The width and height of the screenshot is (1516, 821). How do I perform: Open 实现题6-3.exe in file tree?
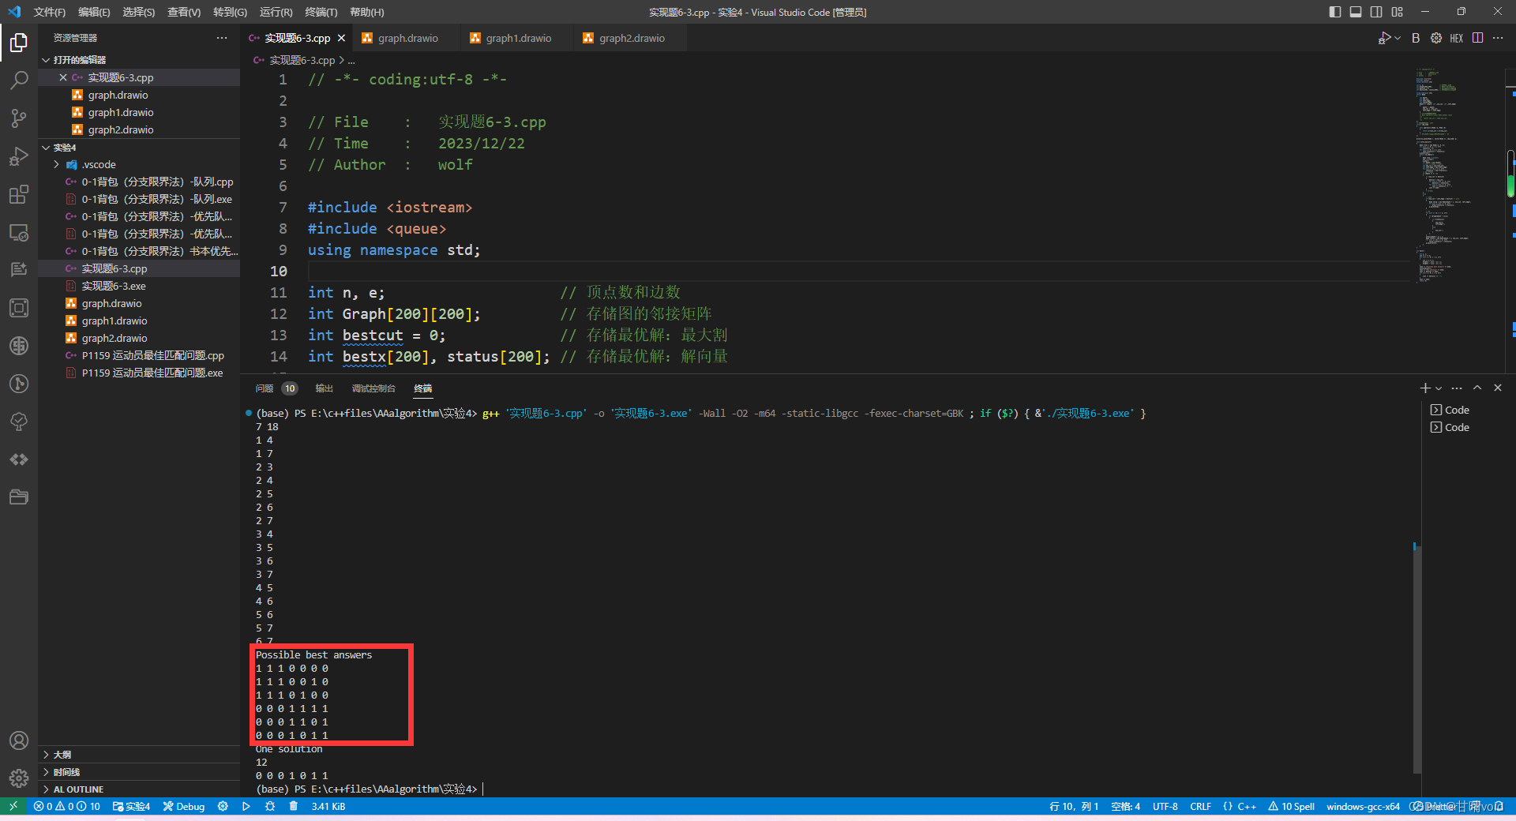(139, 286)
